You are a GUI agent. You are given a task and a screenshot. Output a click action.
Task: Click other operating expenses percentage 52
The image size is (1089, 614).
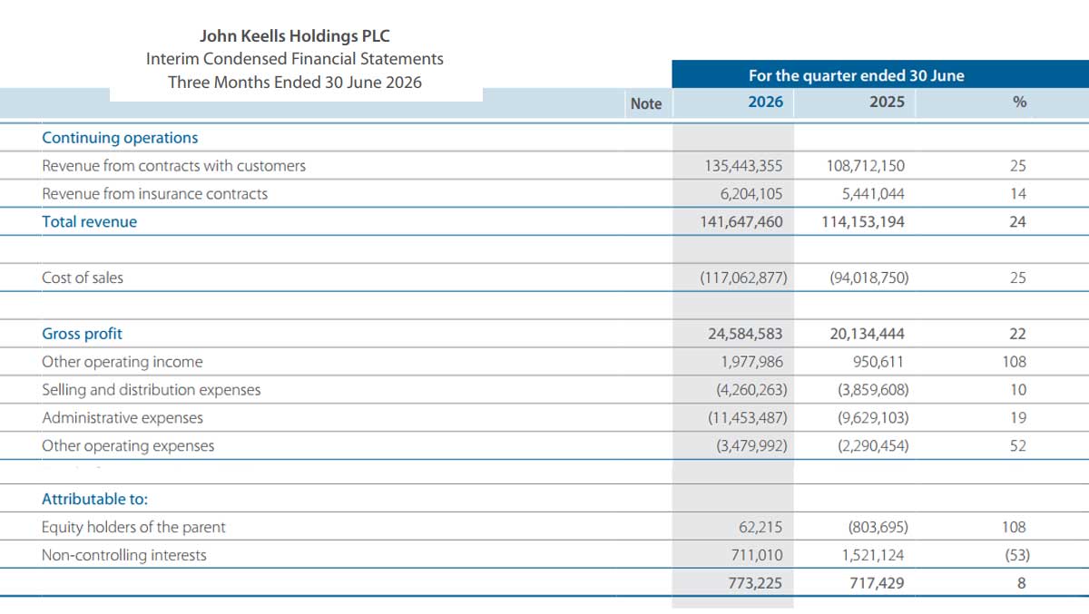pos(1018,446)
